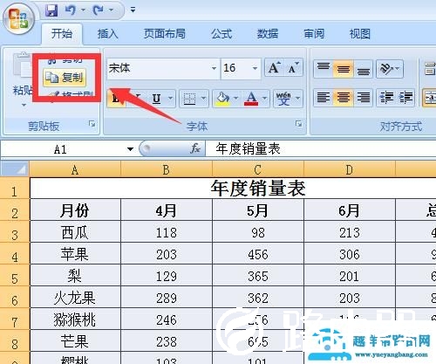Toggle underline formatting
436x364 pixels.
157,99
